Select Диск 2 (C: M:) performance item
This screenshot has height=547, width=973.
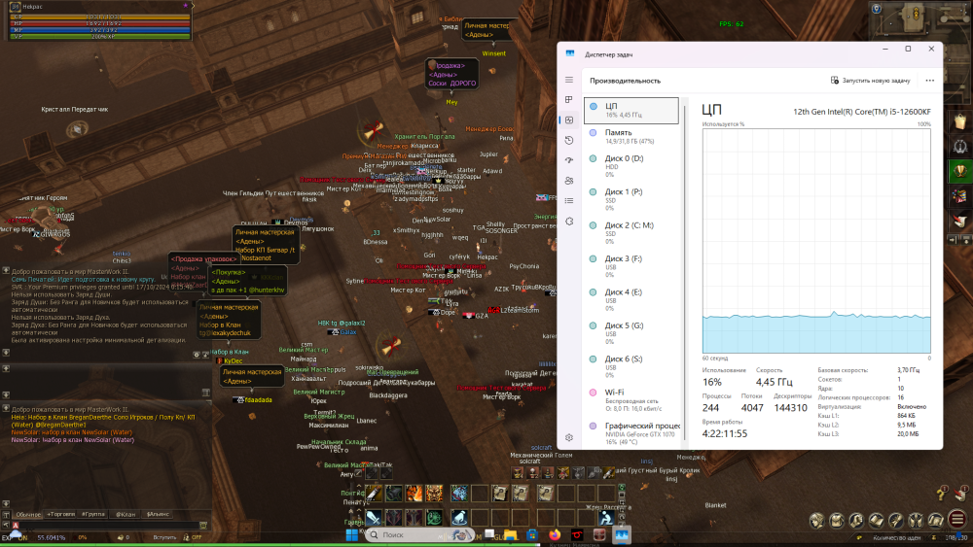point(631,233)
